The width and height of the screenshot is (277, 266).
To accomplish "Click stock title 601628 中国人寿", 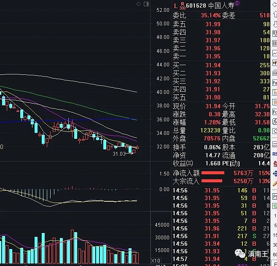I will point(210,6).
